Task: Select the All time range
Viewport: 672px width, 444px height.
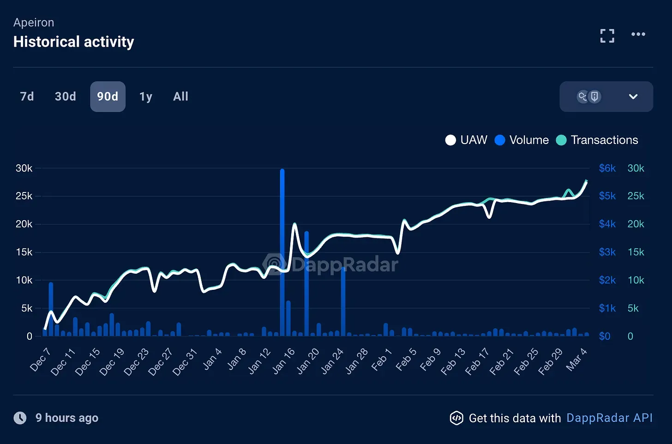Action: (180, 96)
